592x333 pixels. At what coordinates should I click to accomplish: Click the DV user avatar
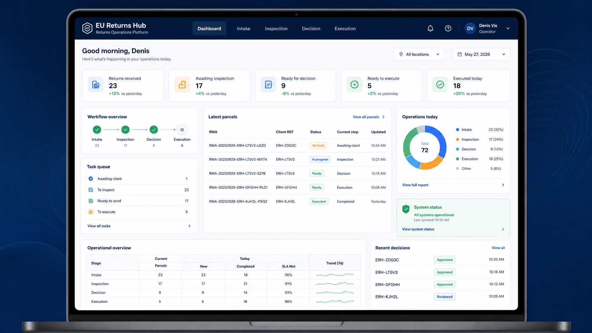click(x=470, y=28)
